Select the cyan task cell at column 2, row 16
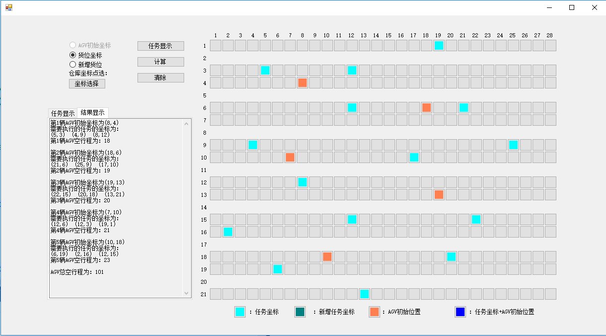 tap(228, 232)
